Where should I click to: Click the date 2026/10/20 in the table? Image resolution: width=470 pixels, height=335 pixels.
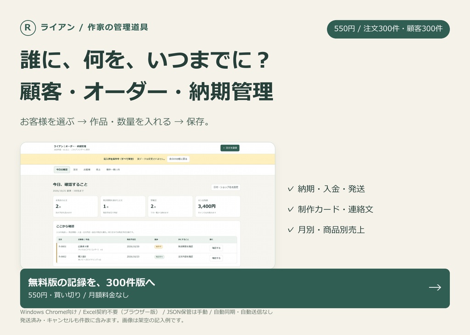click(x=133, y=247)
